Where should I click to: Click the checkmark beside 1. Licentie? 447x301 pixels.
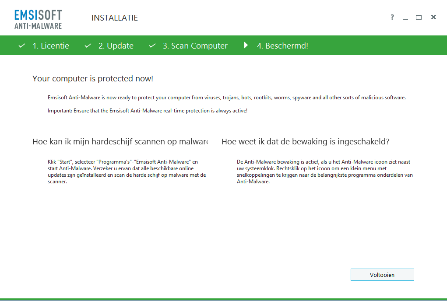tap(22, 45)
